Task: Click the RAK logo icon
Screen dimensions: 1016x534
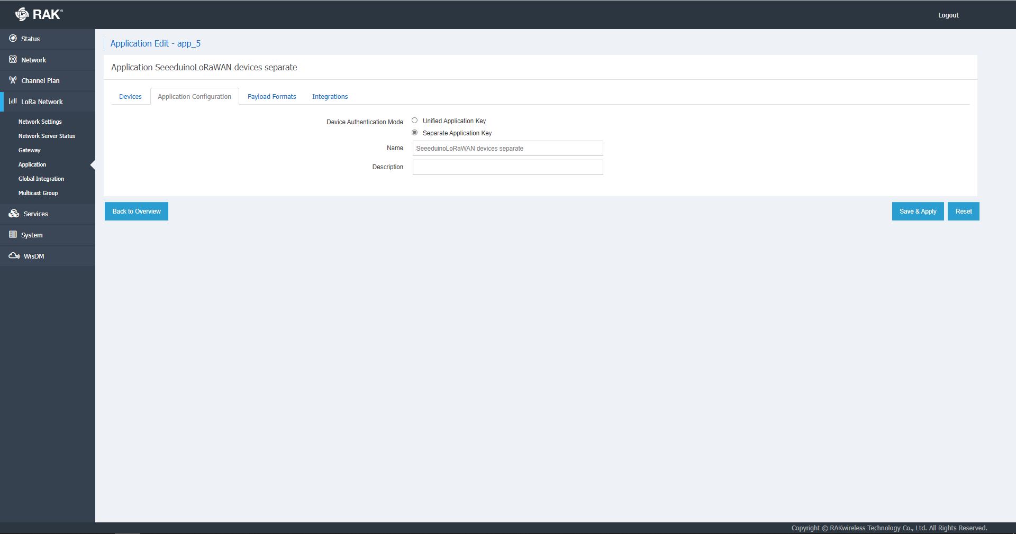Action: (x=22, y=14)
